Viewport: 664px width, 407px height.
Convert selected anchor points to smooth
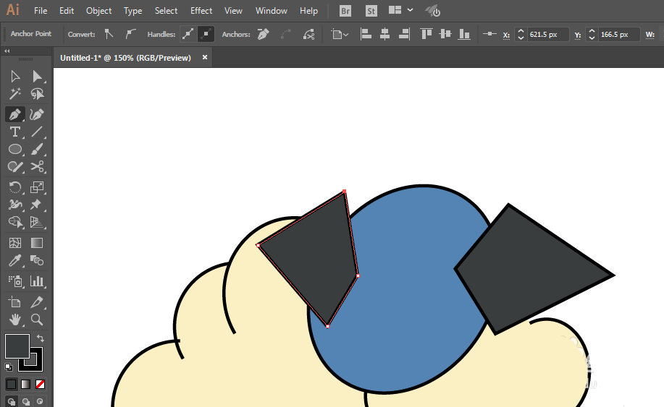130,34
